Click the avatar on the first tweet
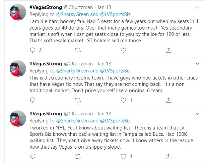 (18, 12)
